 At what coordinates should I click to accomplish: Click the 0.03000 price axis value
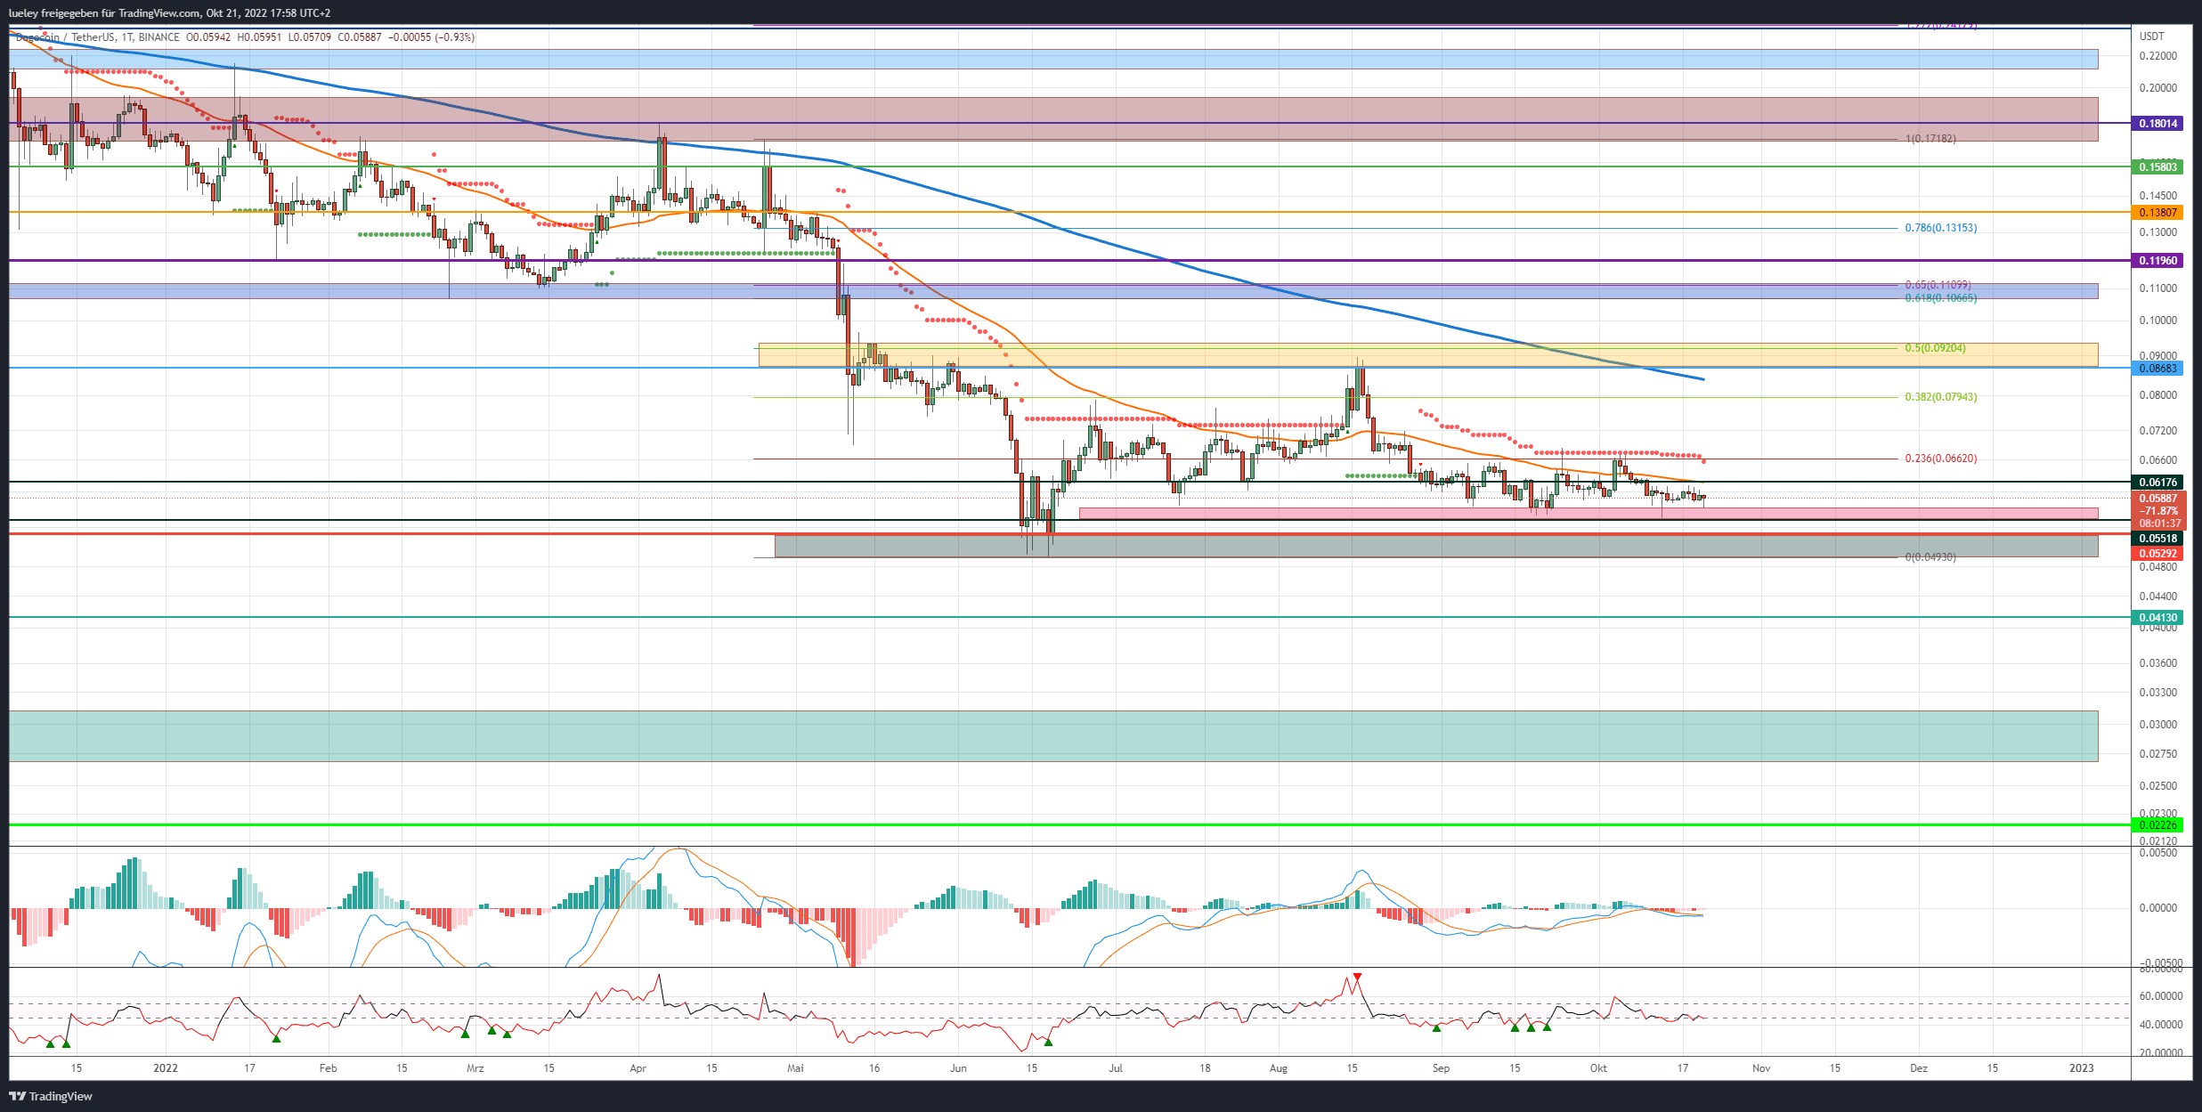(x=2157, y=725)
